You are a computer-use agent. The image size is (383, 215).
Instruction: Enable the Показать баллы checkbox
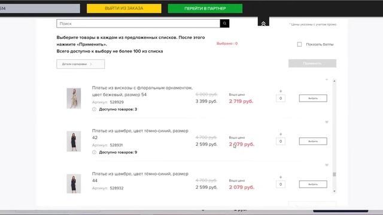[299, 44]
